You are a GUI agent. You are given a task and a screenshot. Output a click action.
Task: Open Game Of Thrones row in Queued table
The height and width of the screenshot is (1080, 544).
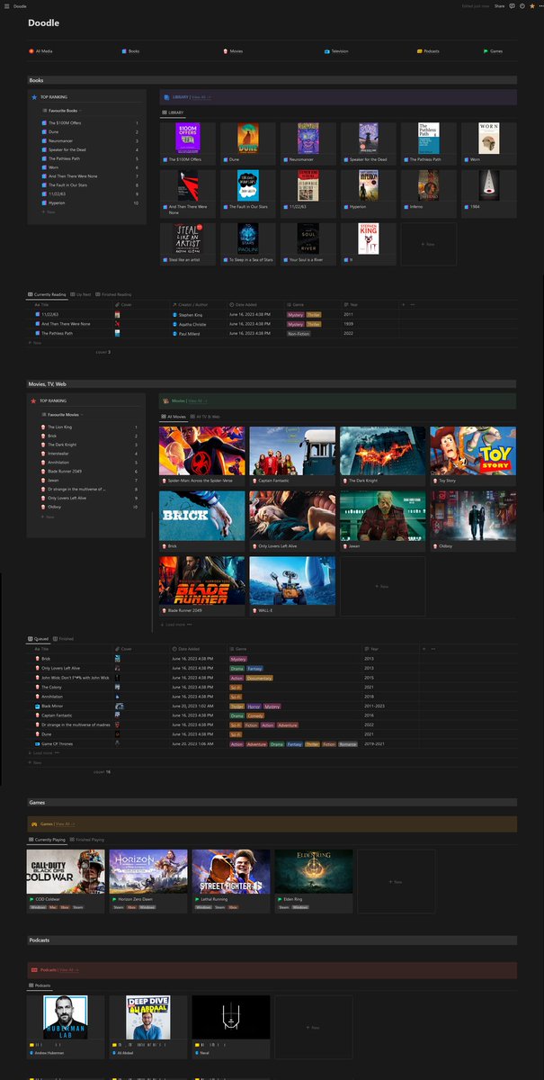click(x=72, y=744)
